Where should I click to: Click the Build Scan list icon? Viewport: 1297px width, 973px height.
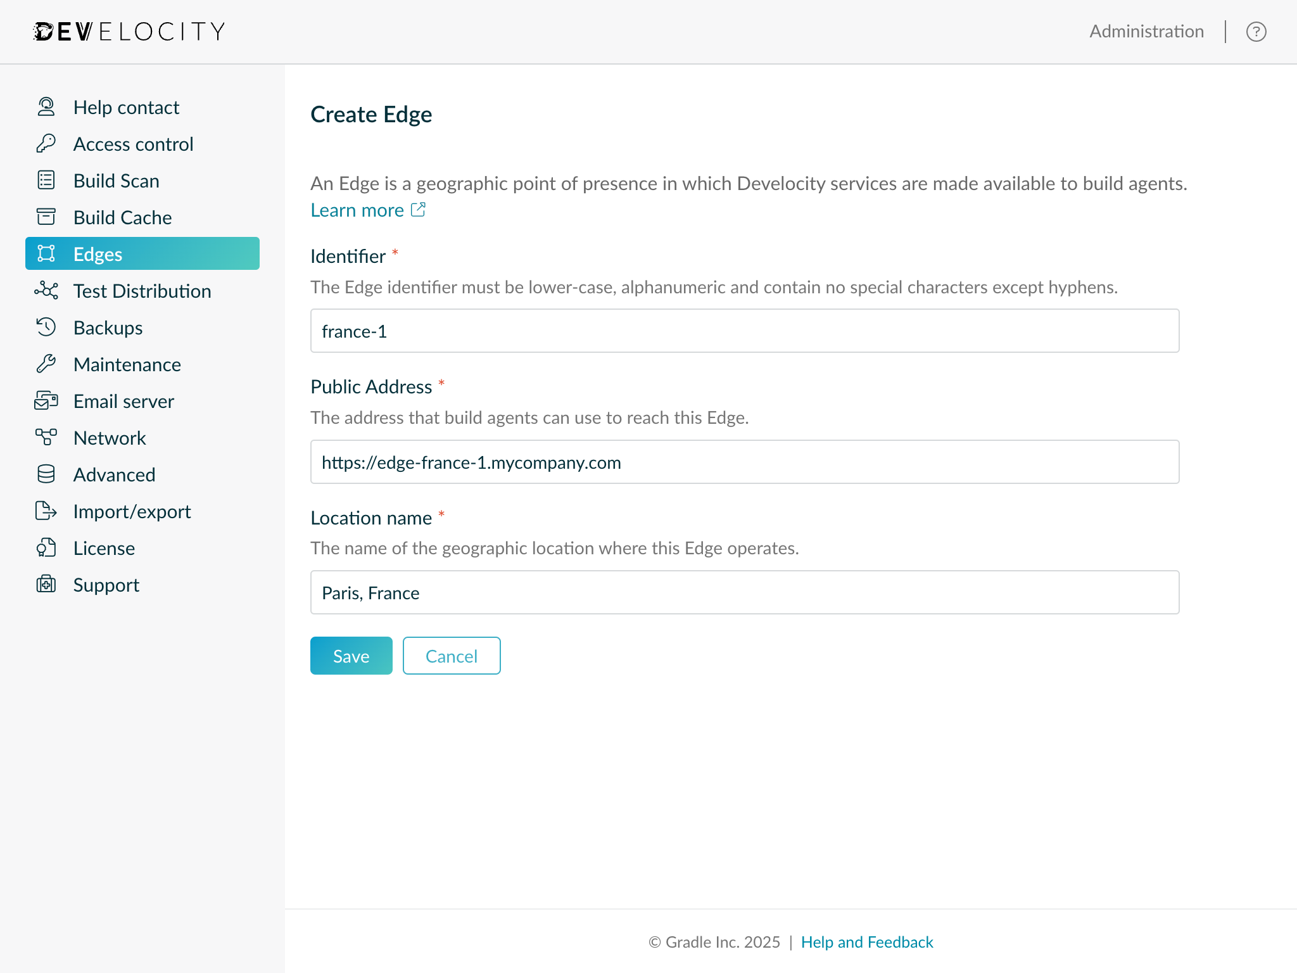46,181
